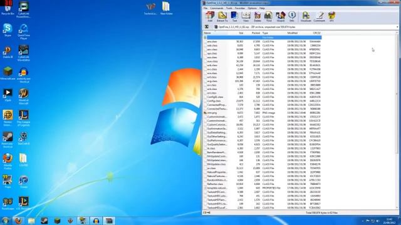Click the Info toolbar icon

[292, 17]
